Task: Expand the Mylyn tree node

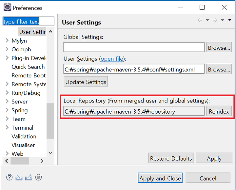Action: click(x=7, y=40)
